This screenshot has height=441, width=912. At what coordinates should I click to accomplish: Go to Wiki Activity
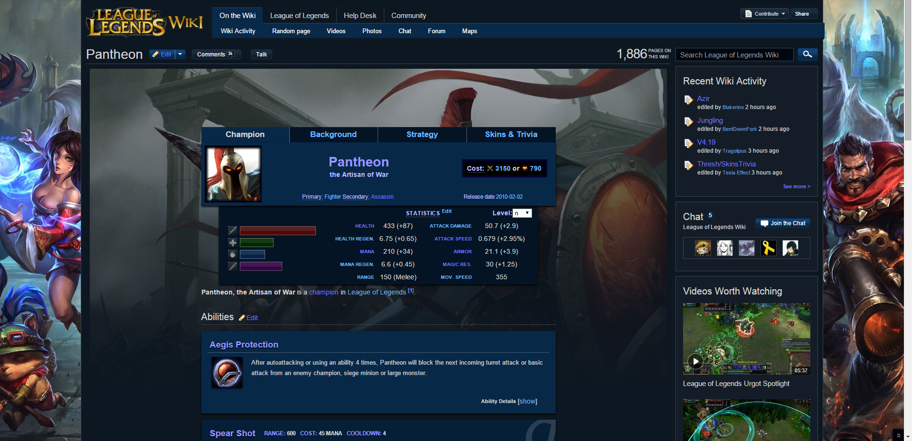(x=238, y=31)
